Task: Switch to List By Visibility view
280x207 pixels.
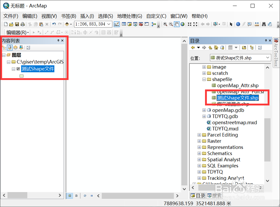Action: (x=16, y=48)
